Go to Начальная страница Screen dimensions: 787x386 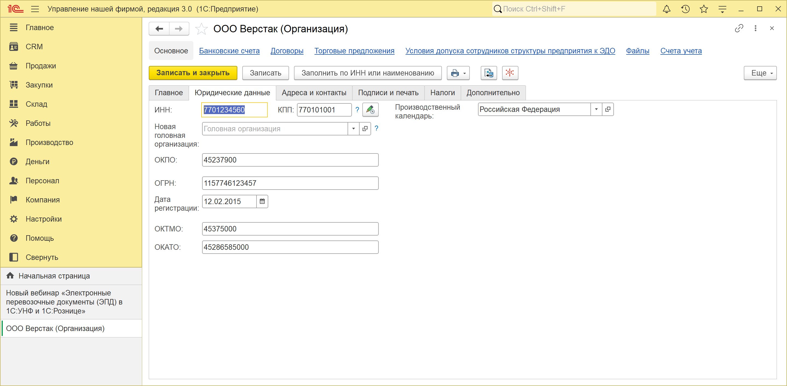[71, 276]
